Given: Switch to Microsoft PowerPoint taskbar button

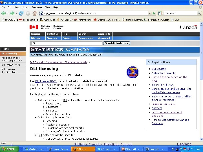Looking at the screenshot, I should 132,149.
